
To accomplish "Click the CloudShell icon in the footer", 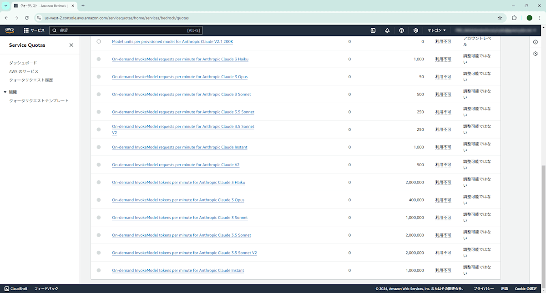I will point(7,288).
